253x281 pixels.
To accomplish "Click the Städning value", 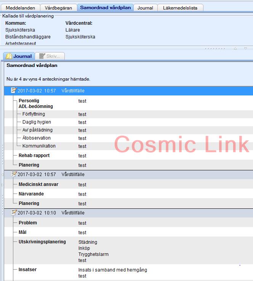I will pos(88,242).
